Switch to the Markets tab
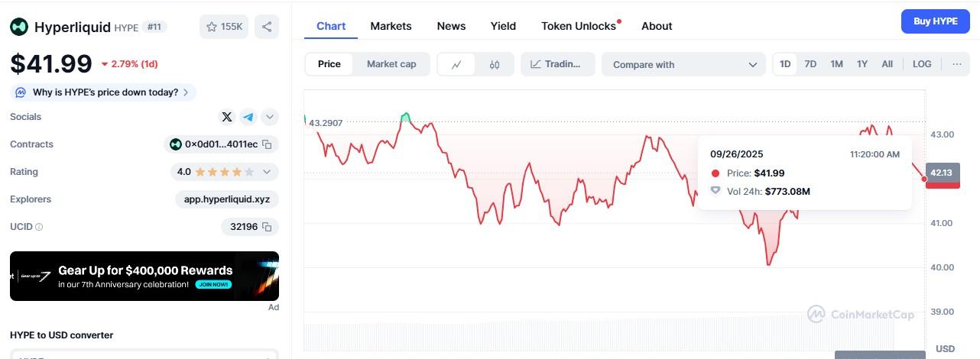This screenshot has height=359, width=980. [x=391, y=26]
